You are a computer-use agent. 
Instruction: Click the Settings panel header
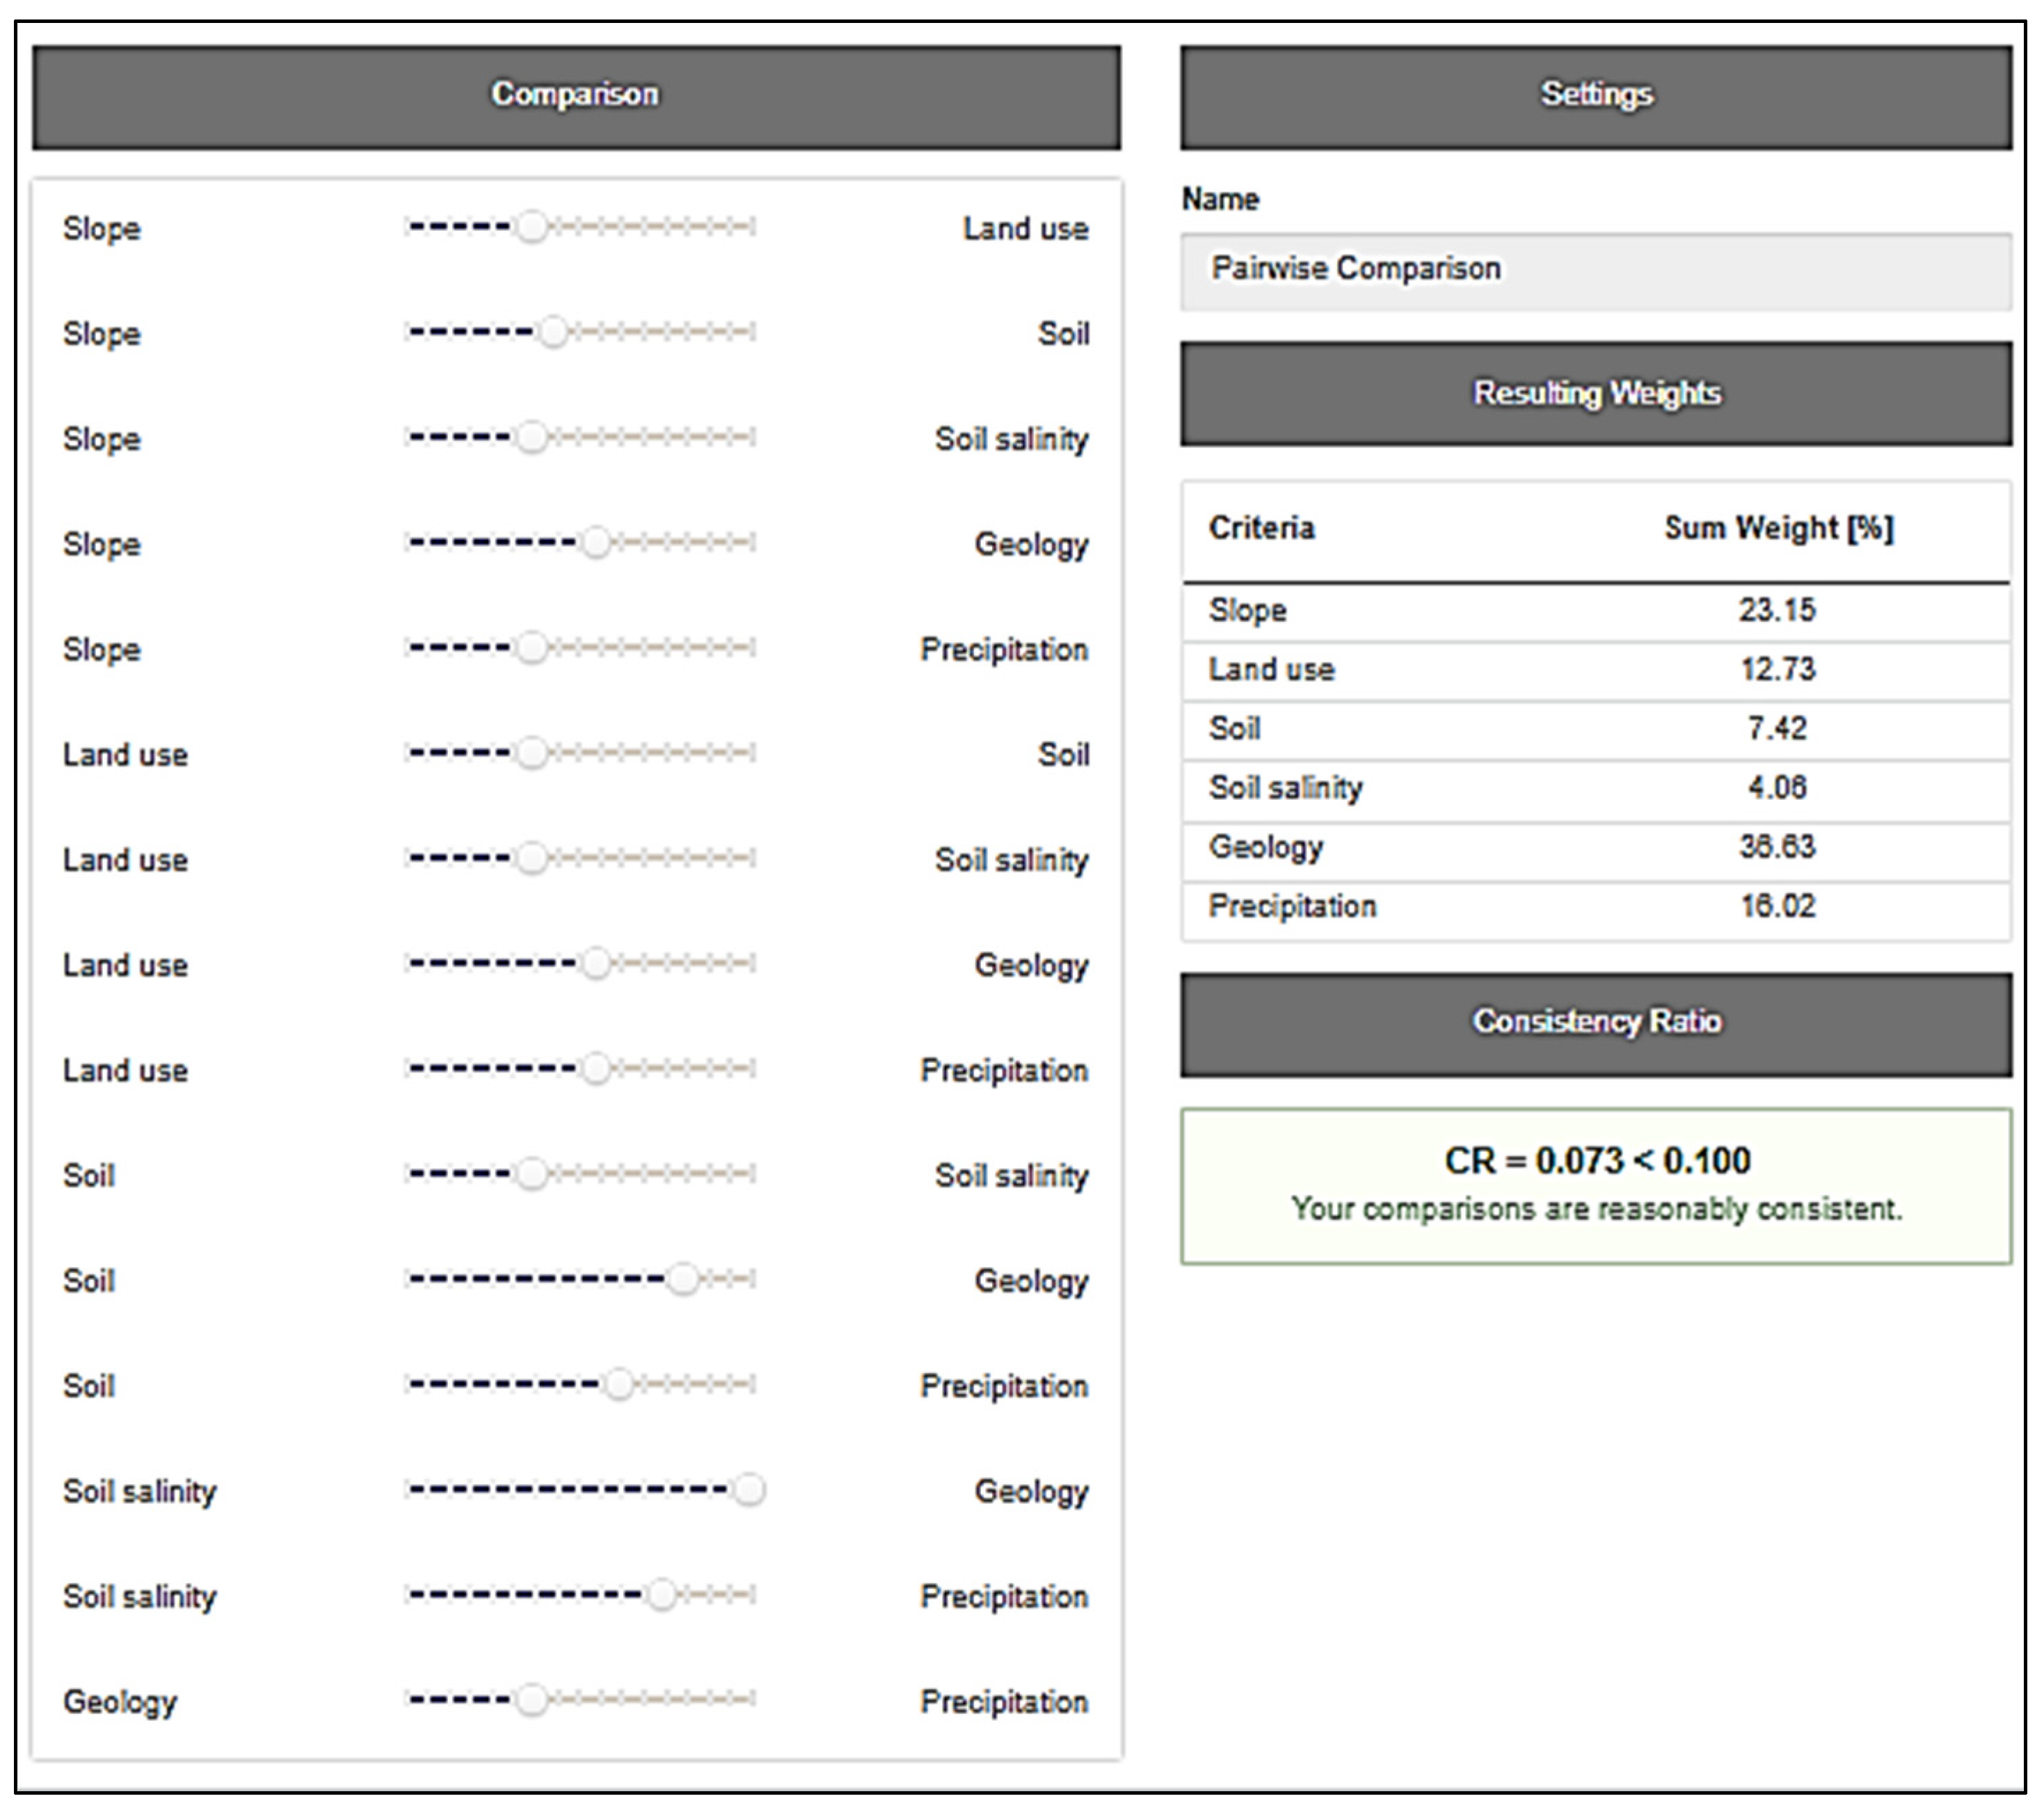coord(1596,97)
